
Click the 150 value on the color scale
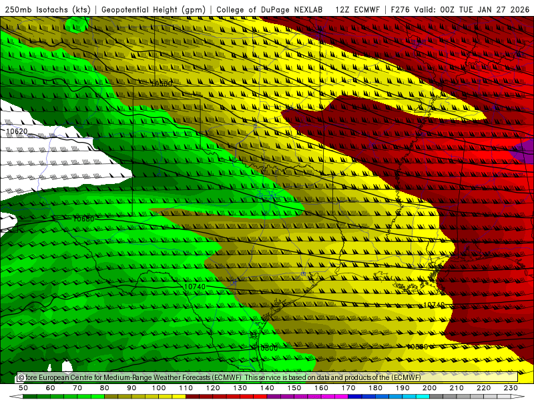point(294,388)
